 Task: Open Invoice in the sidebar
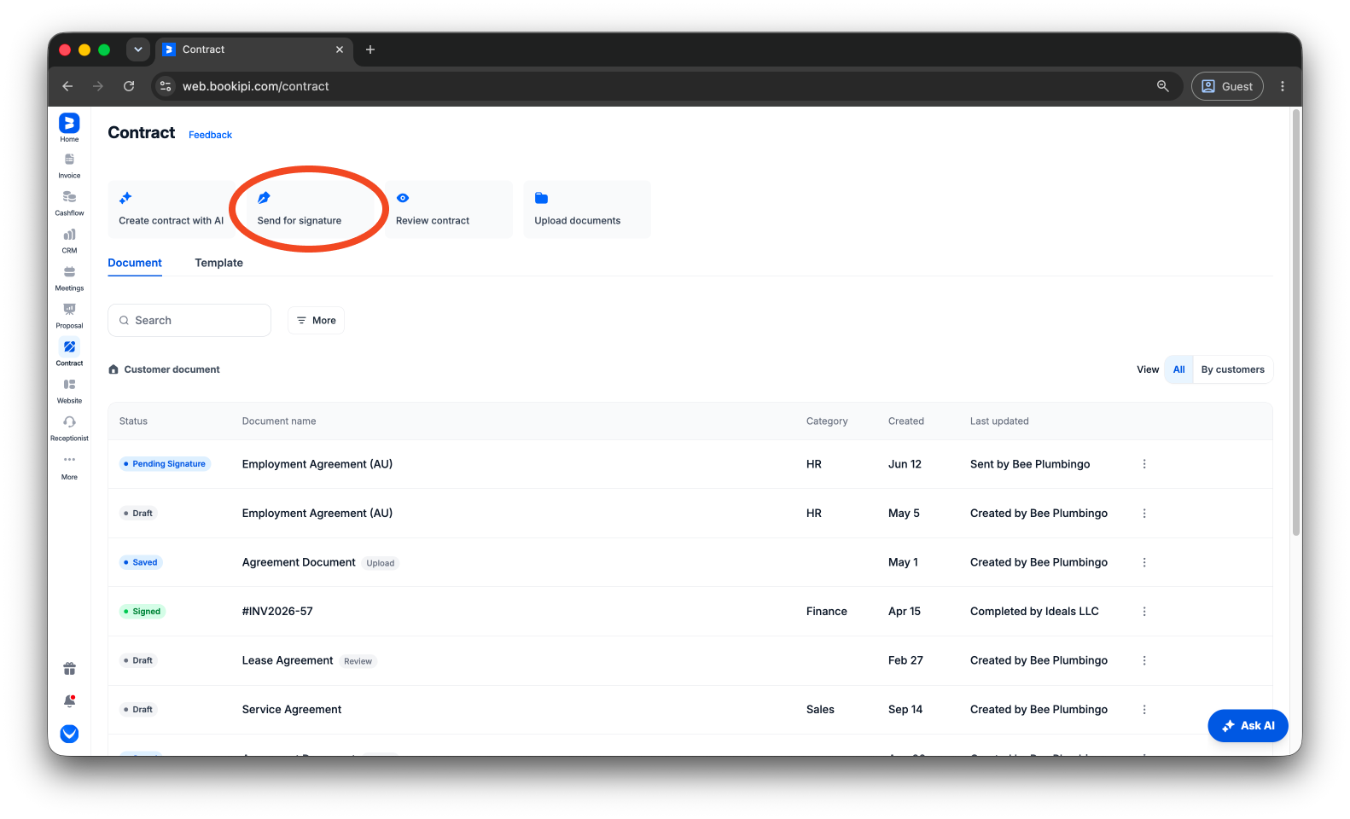click(69, 166)
